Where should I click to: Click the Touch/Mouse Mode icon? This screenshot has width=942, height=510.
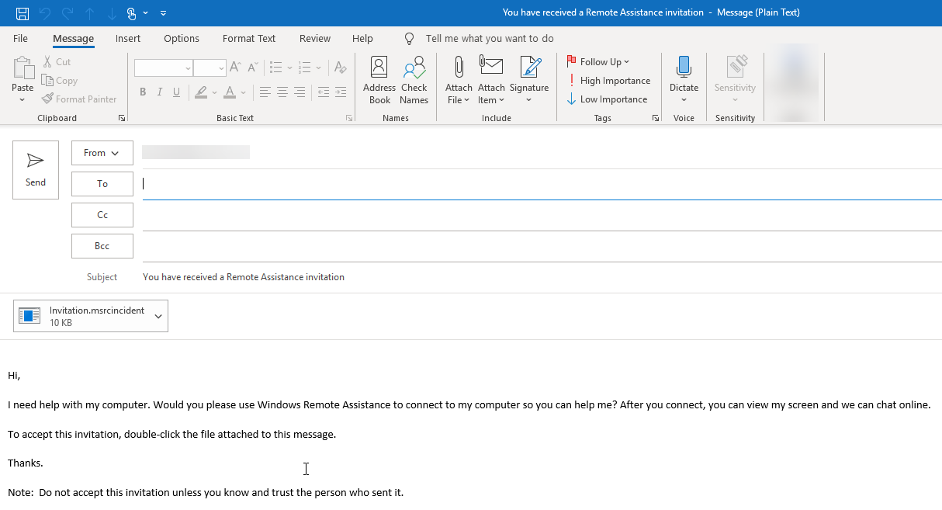pos(132,12)
